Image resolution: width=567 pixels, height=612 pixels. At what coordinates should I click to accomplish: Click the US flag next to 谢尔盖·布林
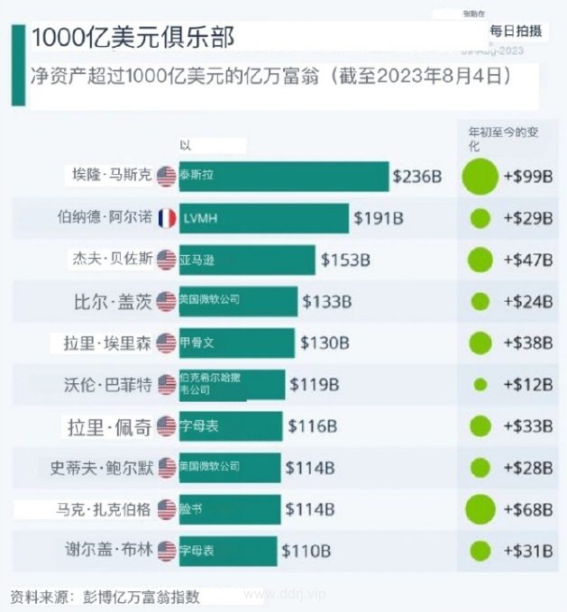click(x=167, y=551)
